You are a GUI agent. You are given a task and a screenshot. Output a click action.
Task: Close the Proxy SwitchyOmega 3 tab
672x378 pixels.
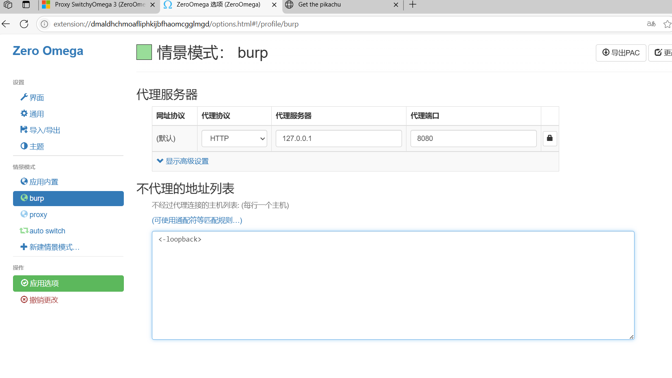(152, 5)
